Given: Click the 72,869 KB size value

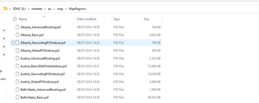Looking at the screenshot, I should [x=154, y=66].
